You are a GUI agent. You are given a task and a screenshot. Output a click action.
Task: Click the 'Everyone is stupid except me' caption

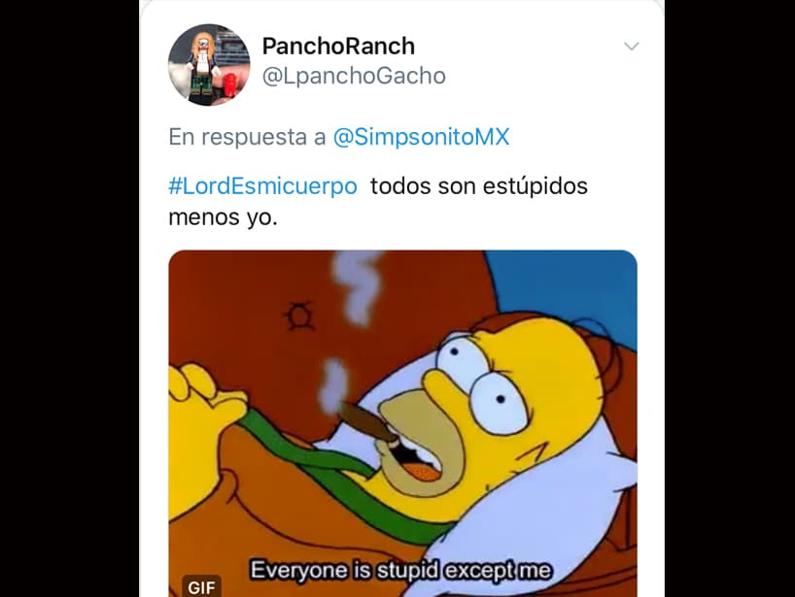point(400,570)
